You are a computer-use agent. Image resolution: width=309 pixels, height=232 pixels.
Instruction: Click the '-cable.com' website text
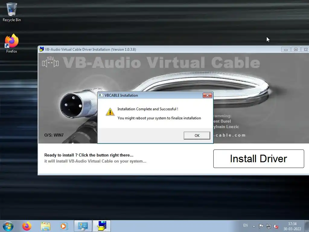tap(230, 135)
